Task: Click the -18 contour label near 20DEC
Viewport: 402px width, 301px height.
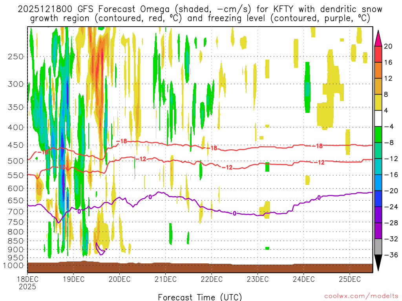Action: click(x=121, y=141)
